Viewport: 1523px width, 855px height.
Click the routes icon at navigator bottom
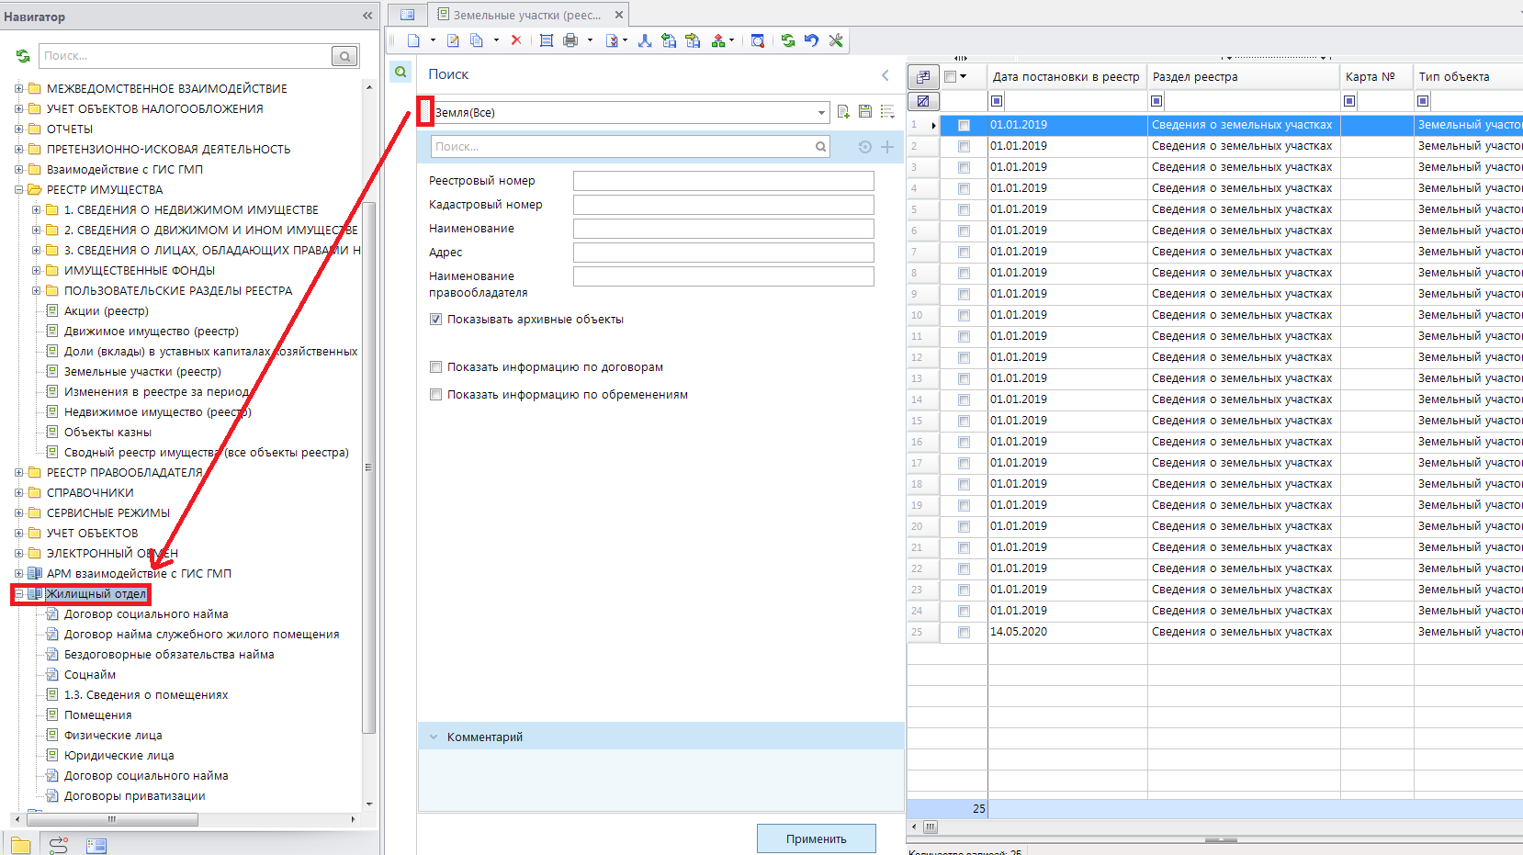59,846
